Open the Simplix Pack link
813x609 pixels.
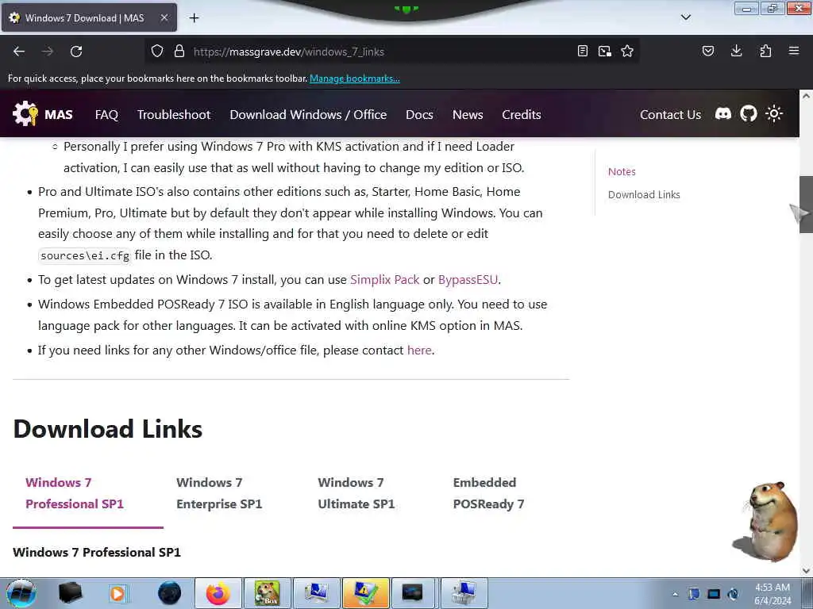pyautogui.click(x=385, y=280)
